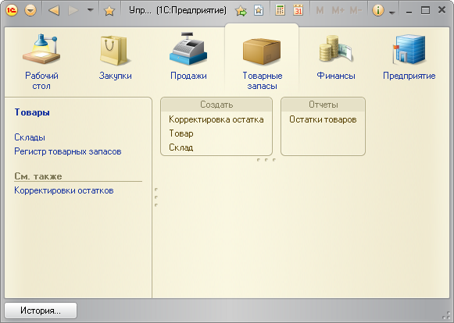Minimize the window
Viewport: 454px width, 323px height.
pyautogui.click(x=409, y=12)
